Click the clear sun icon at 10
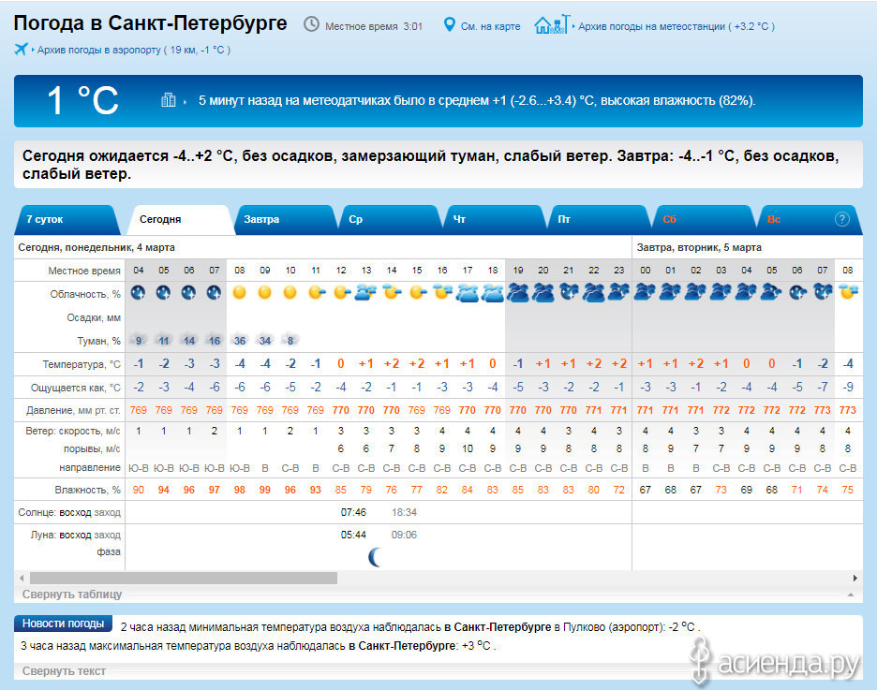The width and height of the screenshot is (877, 690). [x=290, y=292]
